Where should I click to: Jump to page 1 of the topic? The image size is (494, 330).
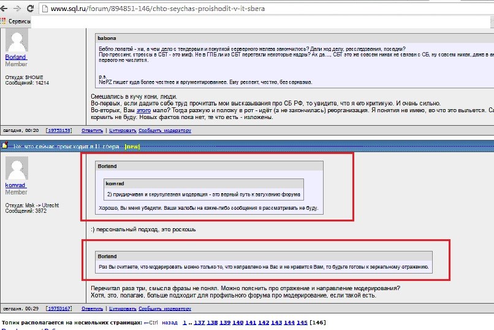click(184, 323)
